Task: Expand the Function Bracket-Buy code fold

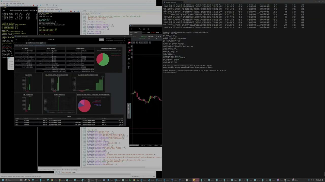Action: click(87, 147)
